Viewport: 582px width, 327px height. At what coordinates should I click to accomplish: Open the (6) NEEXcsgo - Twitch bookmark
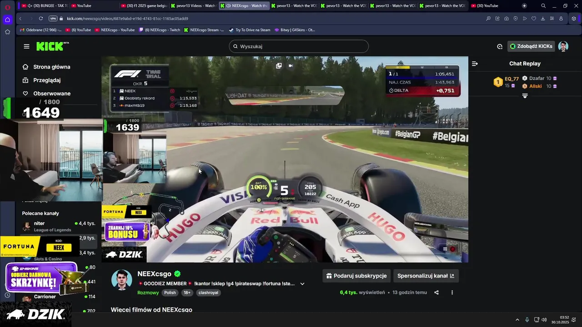[160, 30]
